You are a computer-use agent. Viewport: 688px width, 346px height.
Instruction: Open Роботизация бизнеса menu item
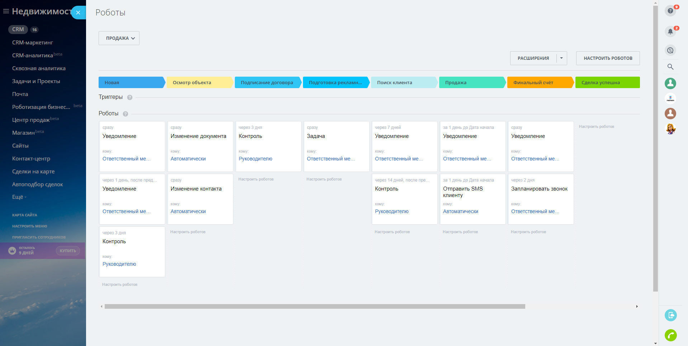(41, 107)
